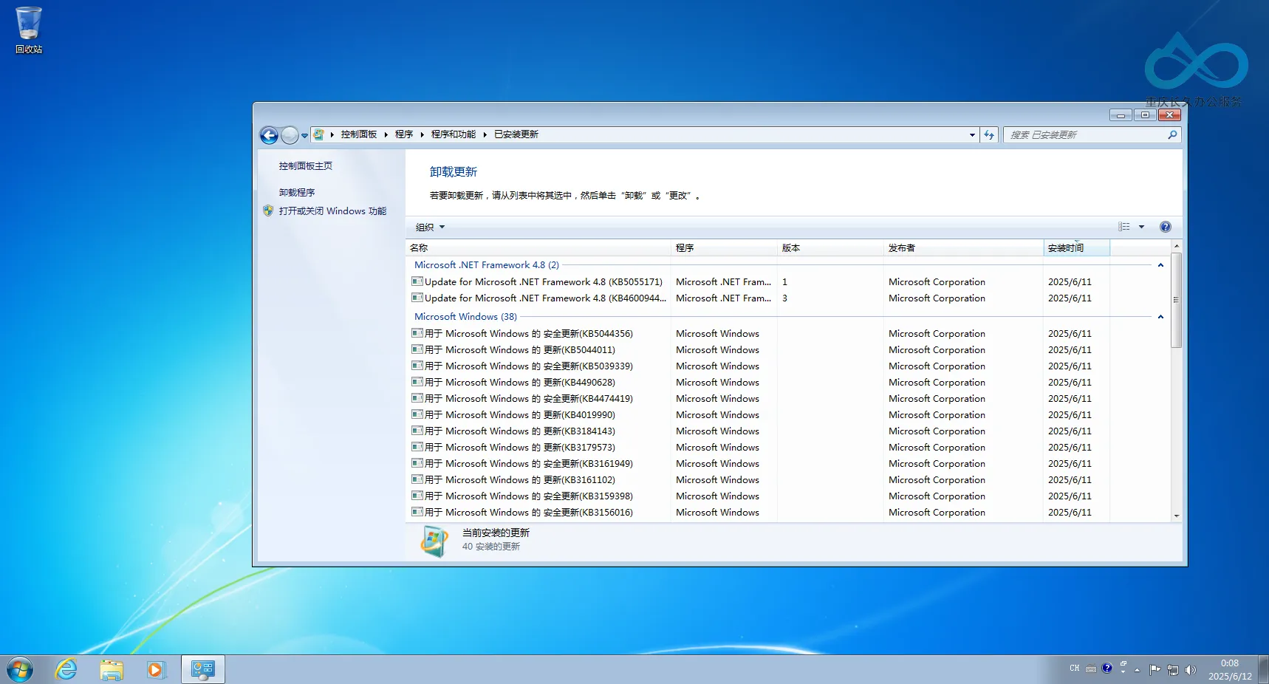
Task: Select 程序 in the address breadcrumb
Action: coord(404,134)
